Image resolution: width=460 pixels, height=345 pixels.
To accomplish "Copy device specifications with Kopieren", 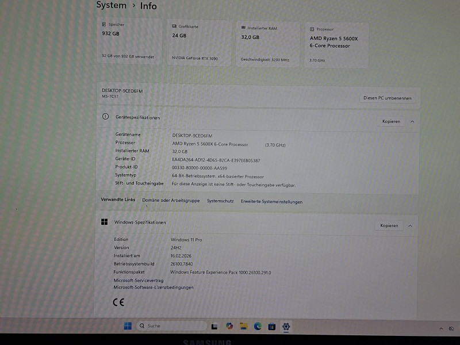I will tap(391, 121).
